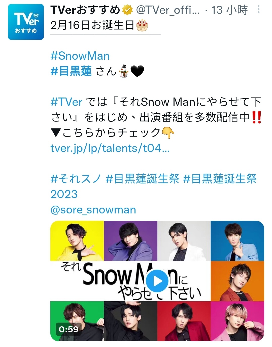Click the TVerおすすめ display name
The width and height of the screenshot is (272, 347).
pyautogui.click(x=86, y=10)
